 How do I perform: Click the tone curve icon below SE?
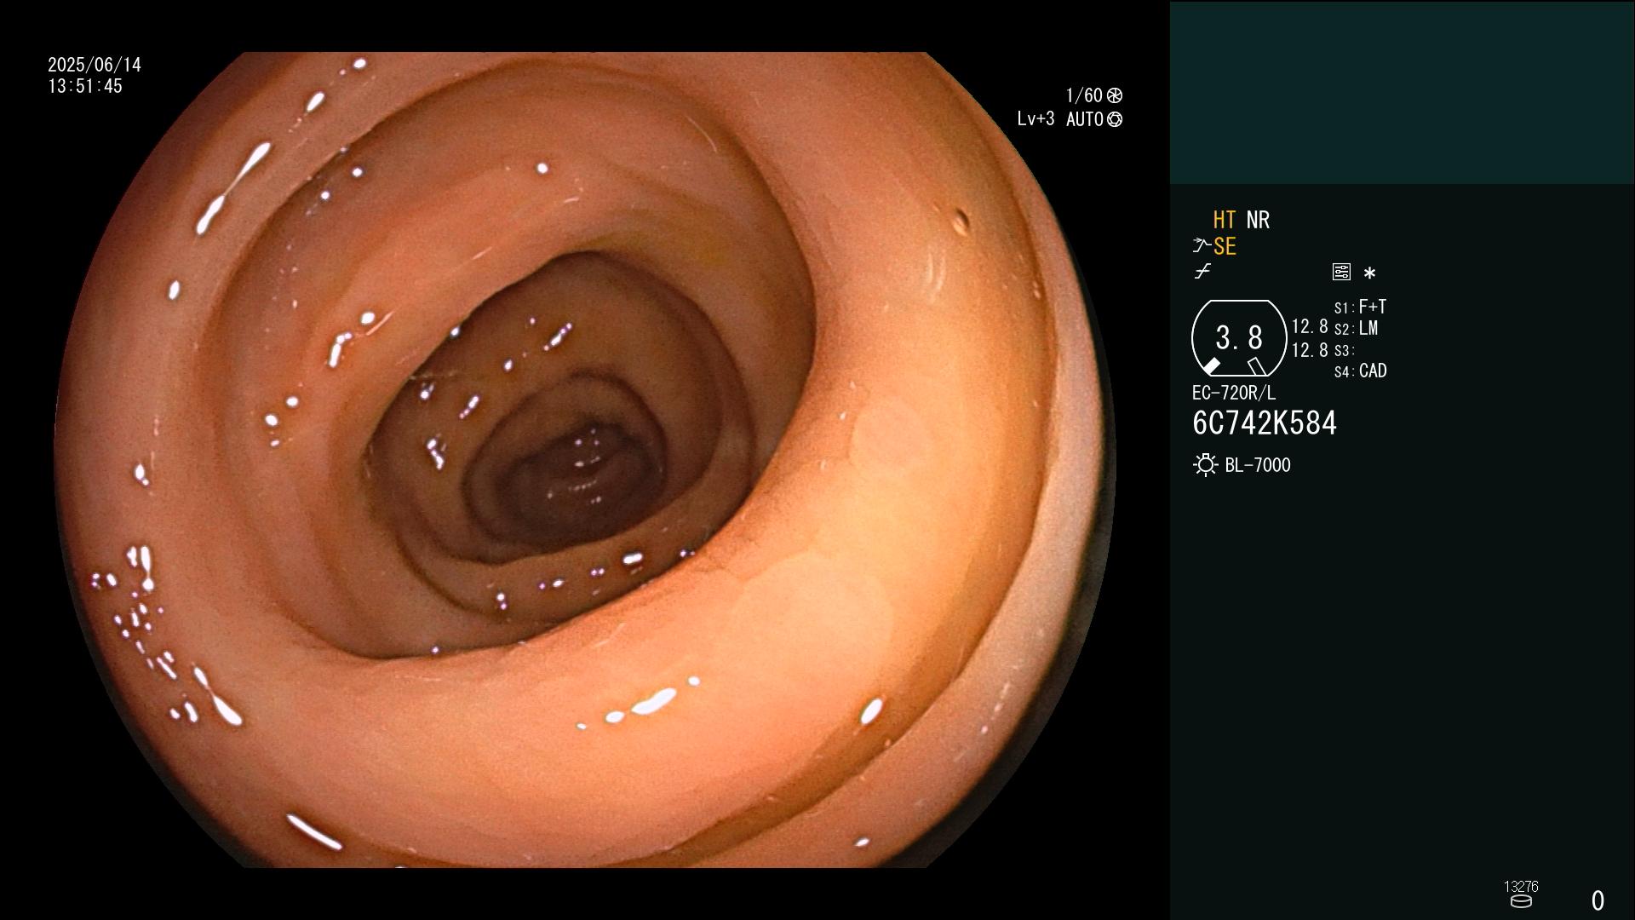pyautogui.click(x=1202, y=272)
